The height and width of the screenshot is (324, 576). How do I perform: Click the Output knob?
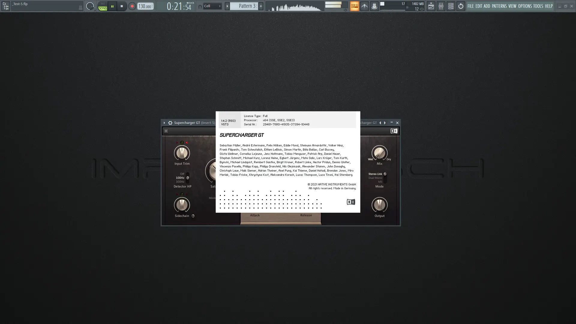tap(379, 205)
